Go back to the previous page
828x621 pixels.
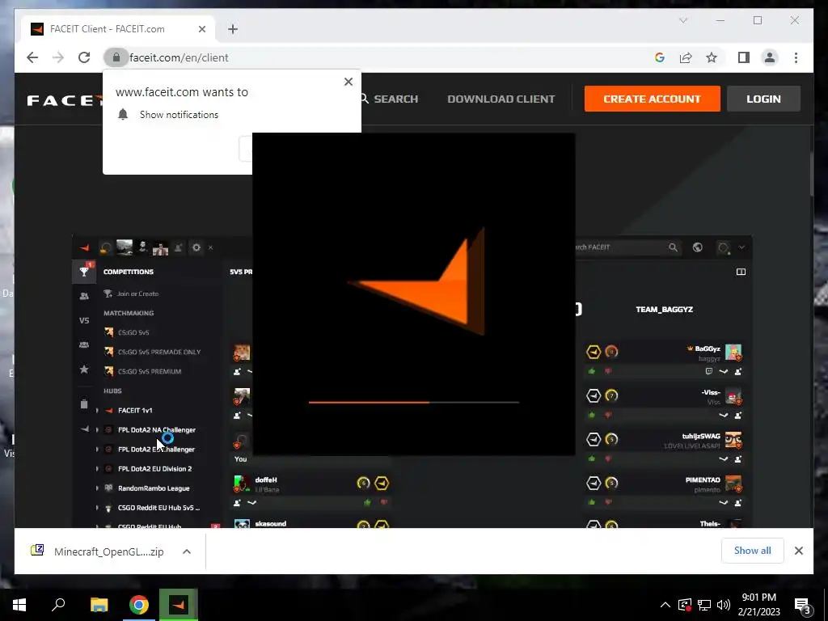tap(32, 57)
